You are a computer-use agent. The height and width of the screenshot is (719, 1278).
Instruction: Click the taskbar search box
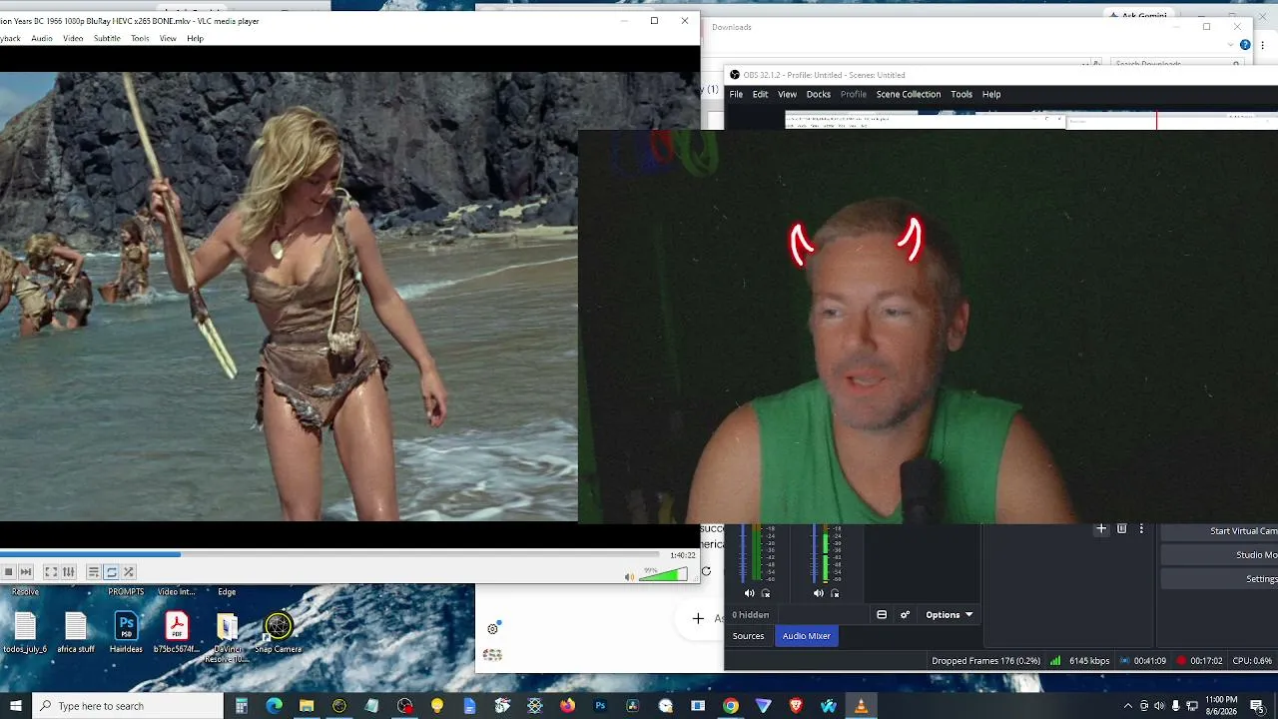pyautogui.click(x=128, y=706)
